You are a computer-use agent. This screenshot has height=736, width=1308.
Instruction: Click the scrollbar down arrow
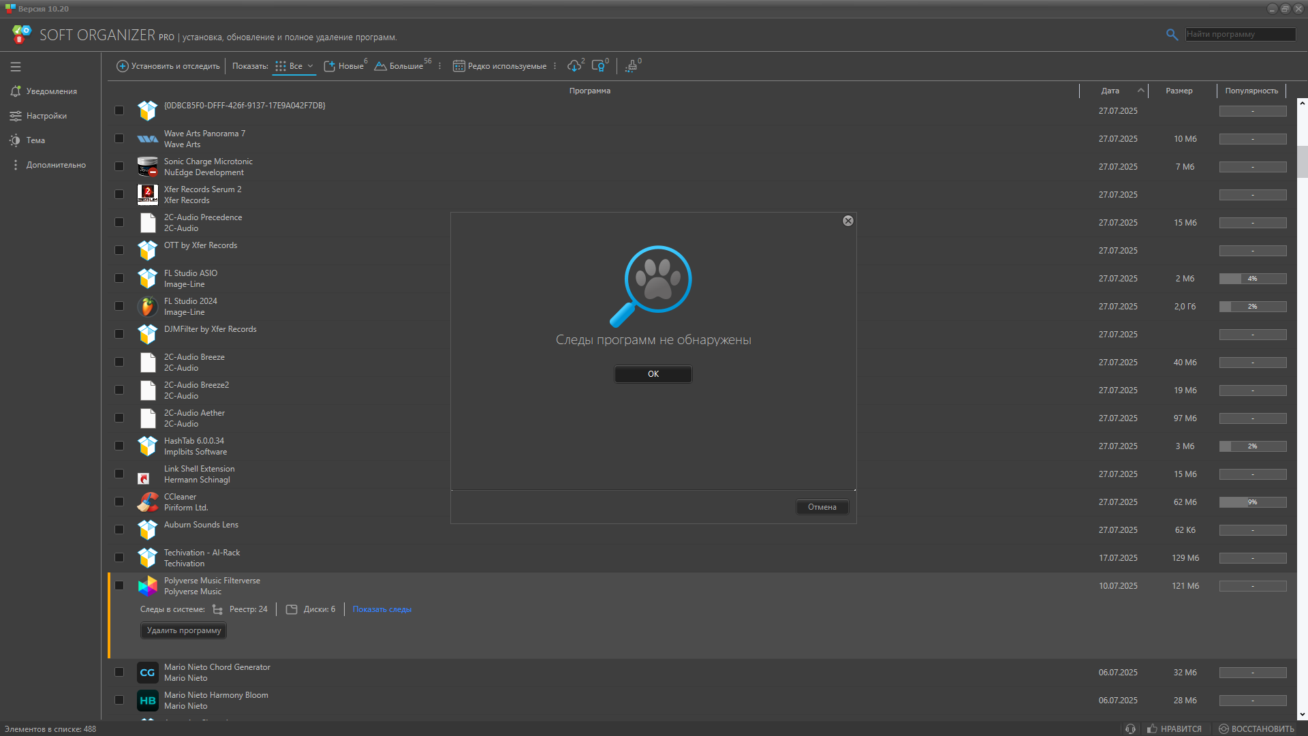coord(1302,714)
